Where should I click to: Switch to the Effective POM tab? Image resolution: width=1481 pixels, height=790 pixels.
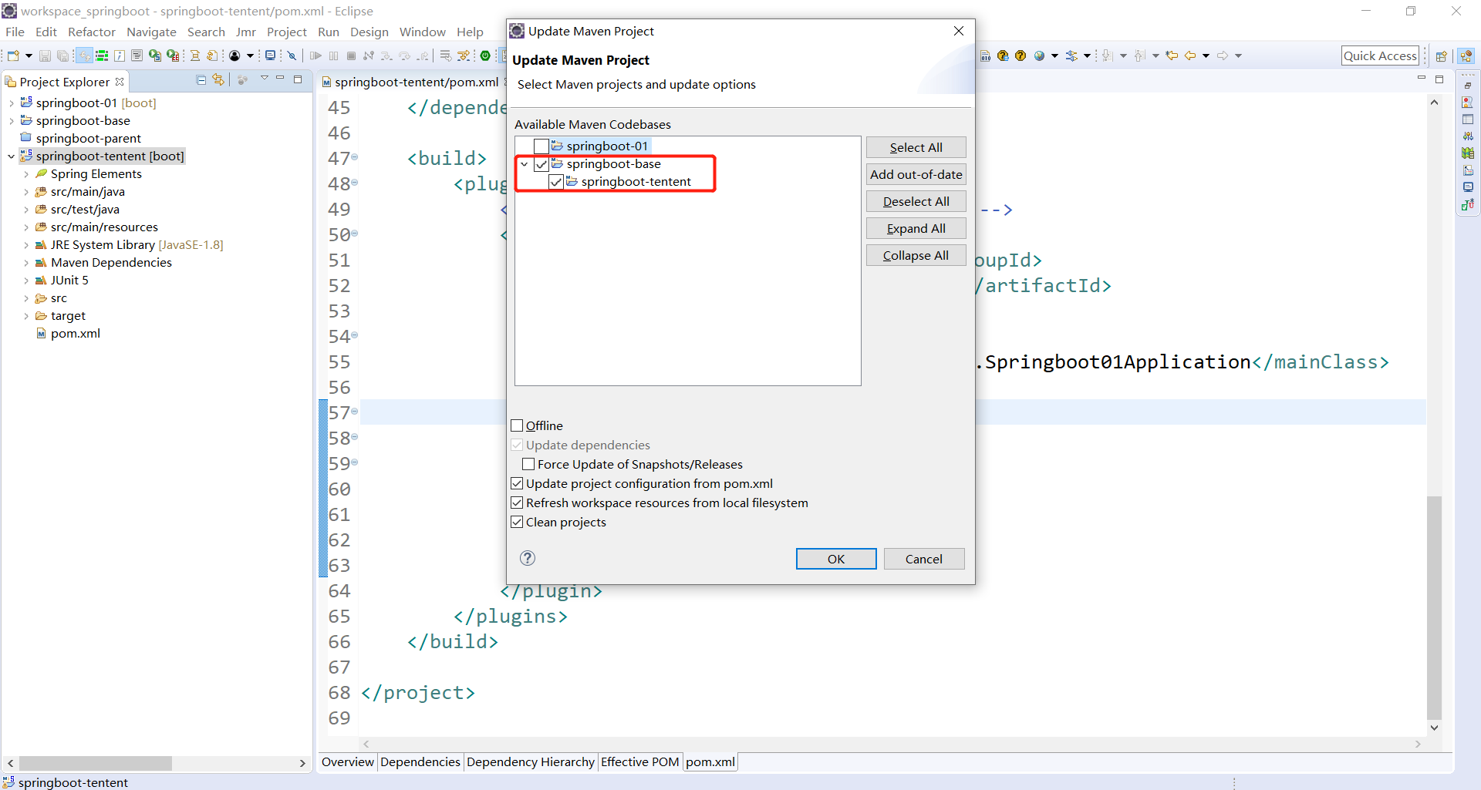tap(639, 761)
